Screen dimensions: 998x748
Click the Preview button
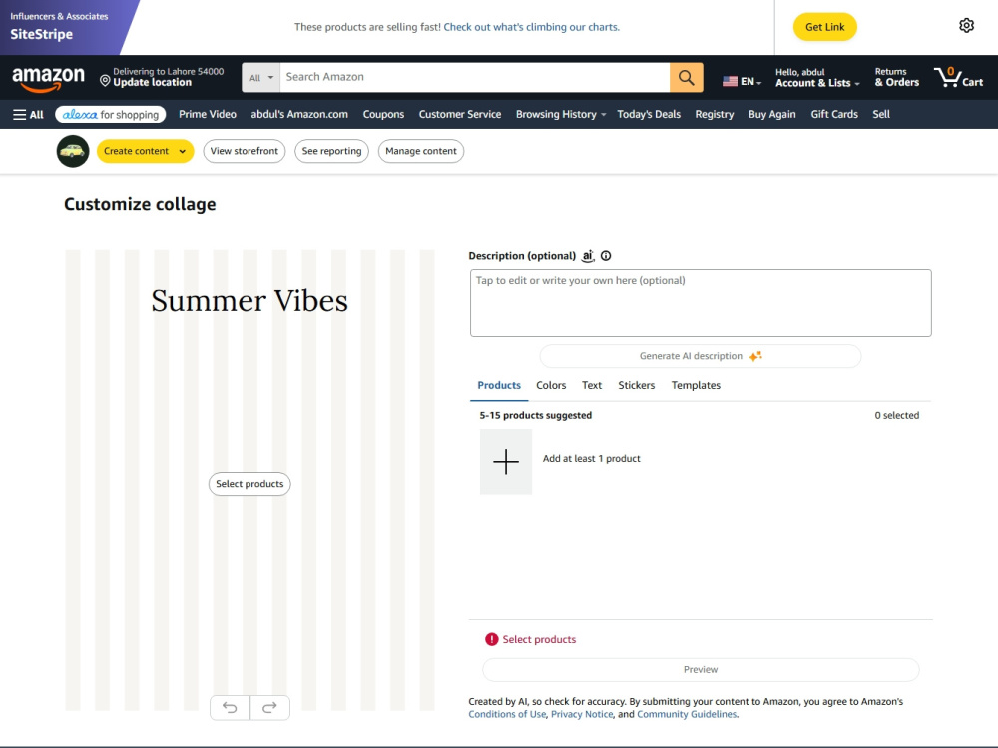click(x=701, y=670)
